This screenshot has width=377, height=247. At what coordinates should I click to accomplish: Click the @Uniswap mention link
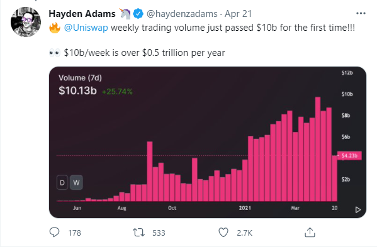point(86,28)
